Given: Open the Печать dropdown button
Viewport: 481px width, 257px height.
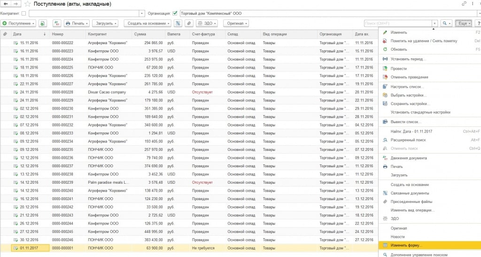Looking at the screenshot, I should click(x=76, y=23).
